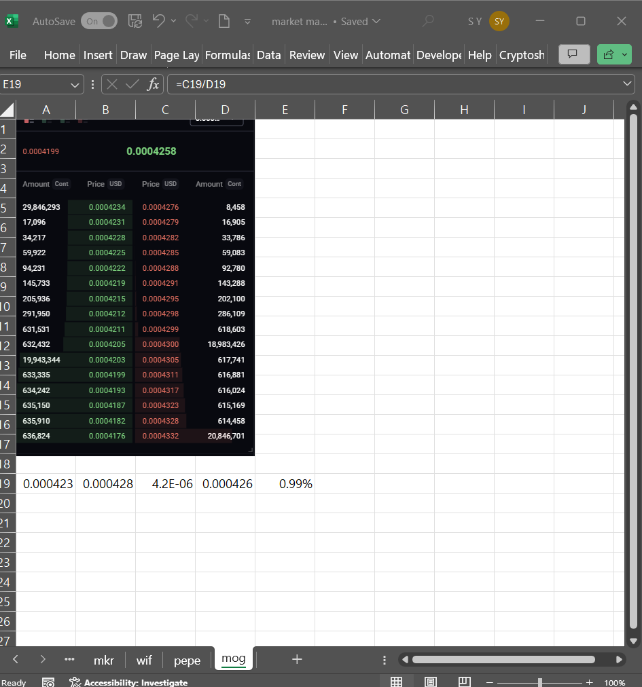Click Accessibility: Investigate status entry
This screenshot has width=642, height=687.
click(128, 682)
